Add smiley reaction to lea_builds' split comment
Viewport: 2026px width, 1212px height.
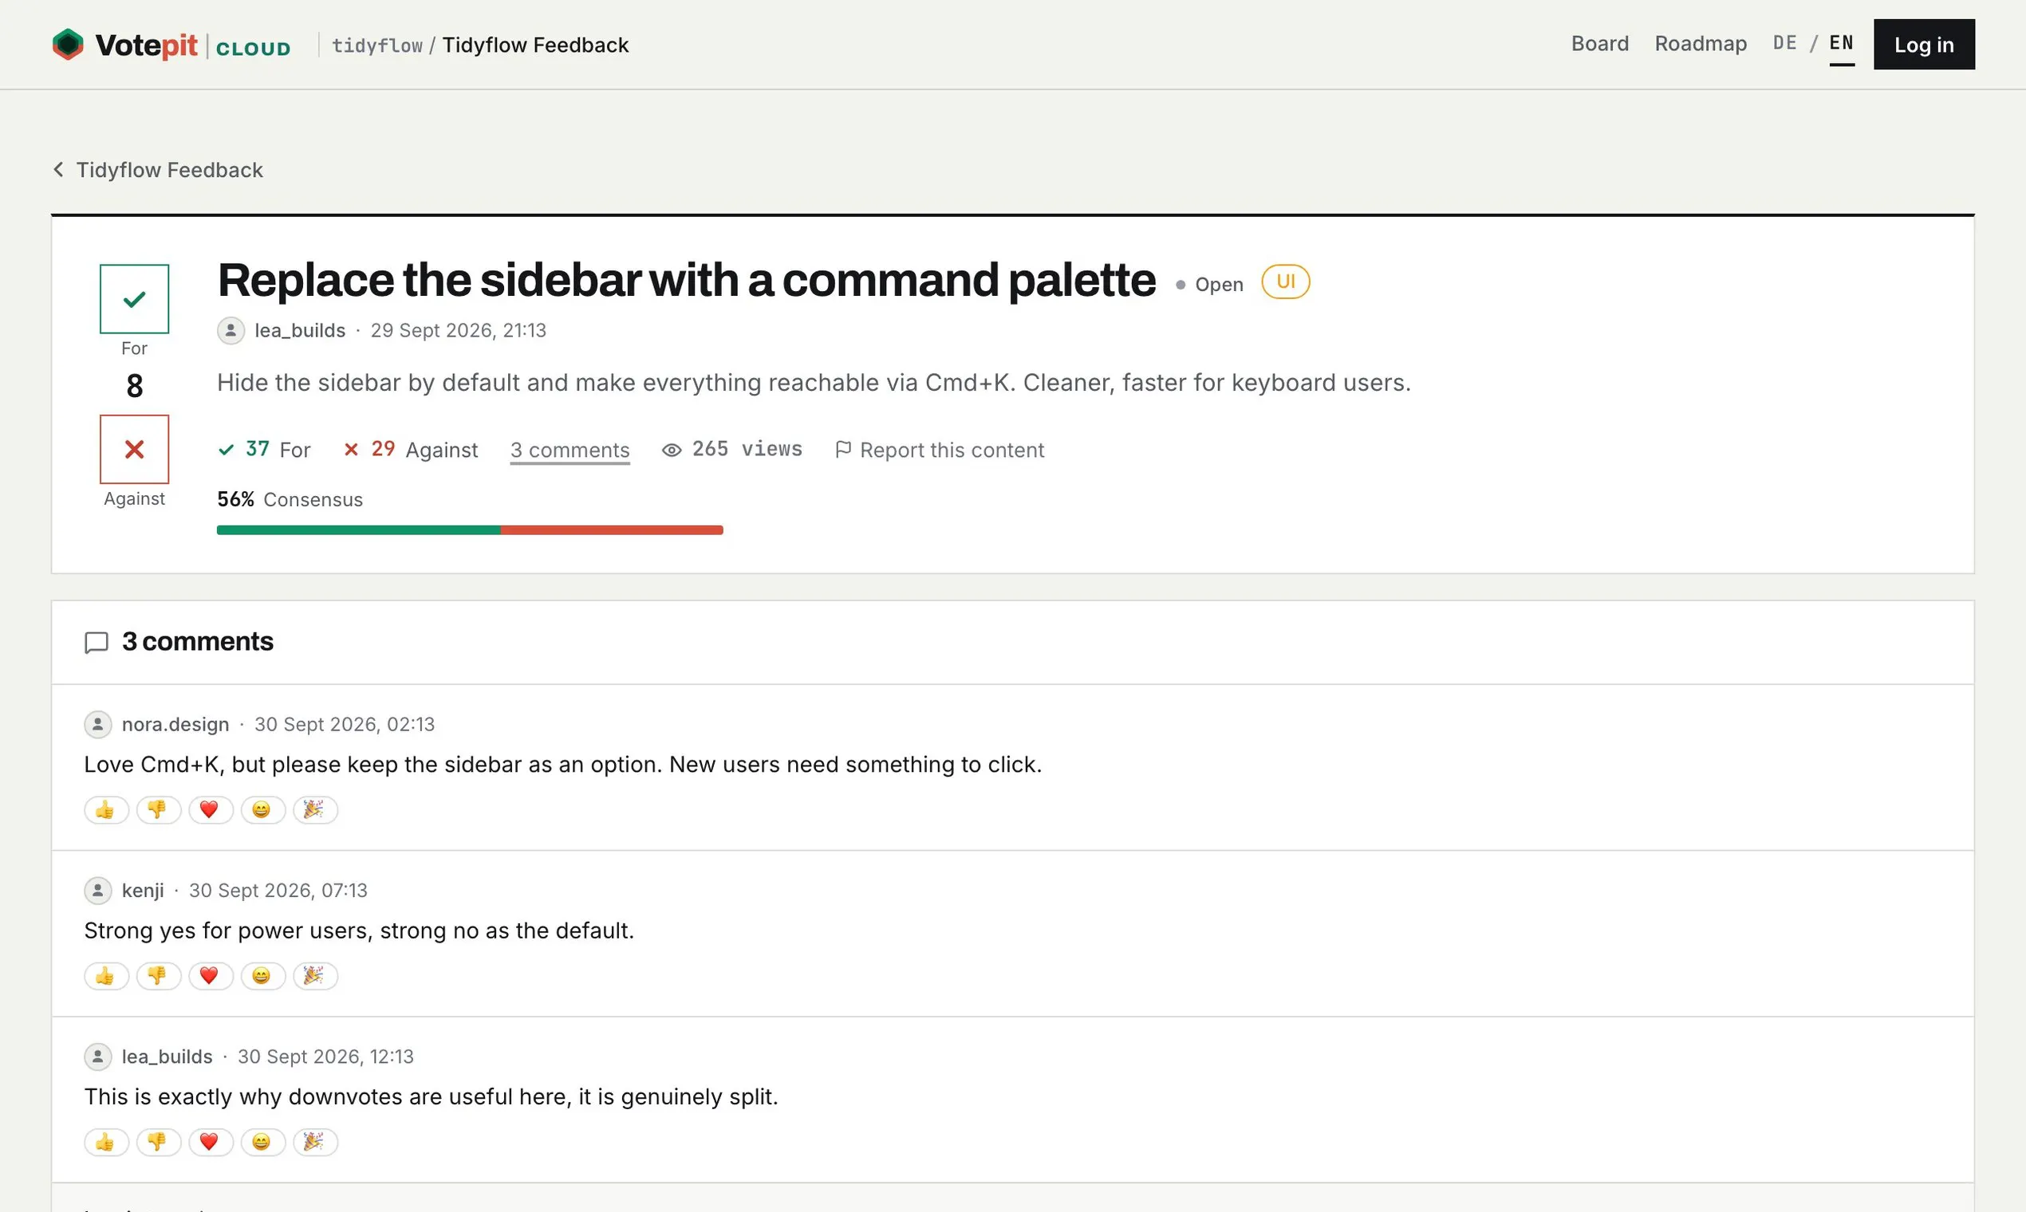pyautogui.click(x=263, y=1143)
